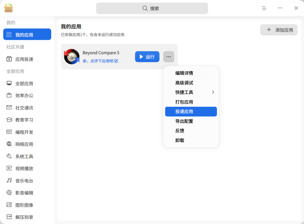Select 卸载 to uninstall the app
This screenshot has height=224, width=304.
pos(180,140)
